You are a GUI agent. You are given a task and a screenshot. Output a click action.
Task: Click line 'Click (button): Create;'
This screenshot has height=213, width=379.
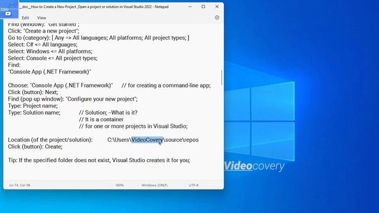pyautogui.click(x=35, y=147)
